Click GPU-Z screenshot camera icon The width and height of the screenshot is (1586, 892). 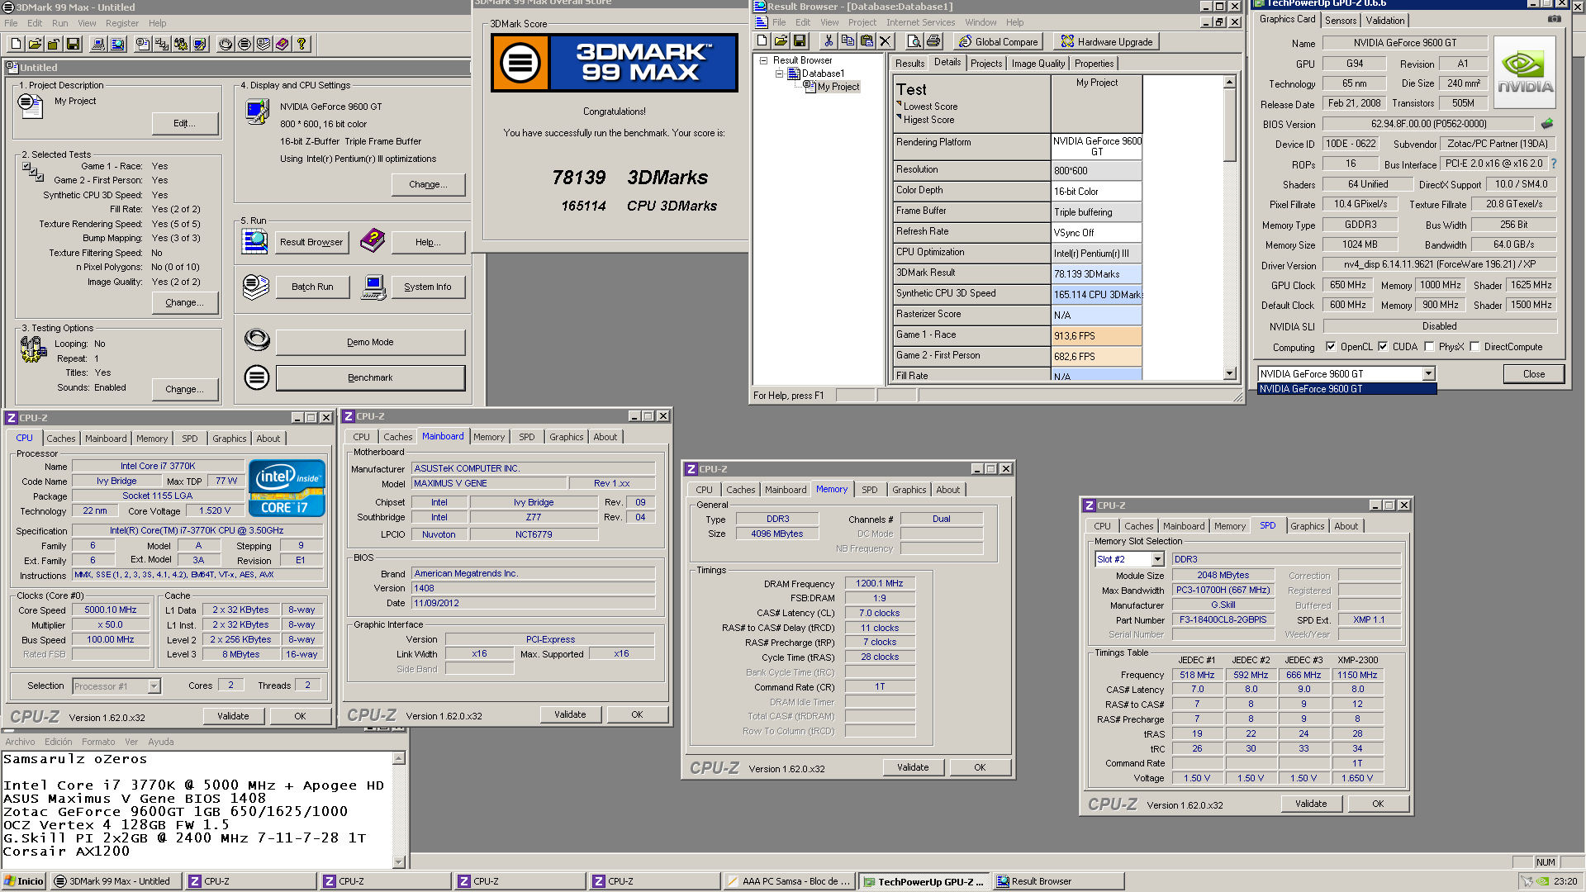click(x=1554, y=19)
